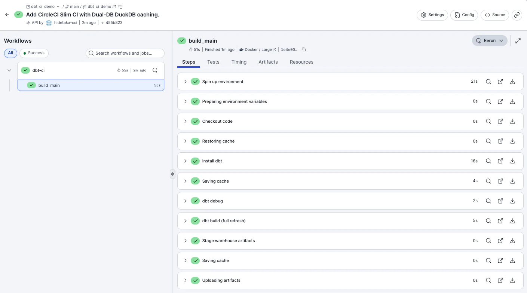The height and width of the screenshot is (293, 527).
Task: Click the 16s duration of Install dbt
Action: (474, 161)
